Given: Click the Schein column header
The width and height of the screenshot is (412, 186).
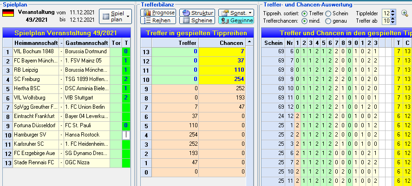Looking at the screenshot, I should [x=274, y=43].
